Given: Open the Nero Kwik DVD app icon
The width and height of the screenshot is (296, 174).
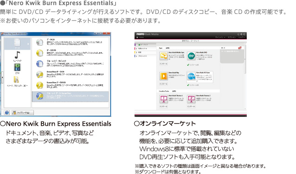Looking at the screenshot, I should pos(191,56).
